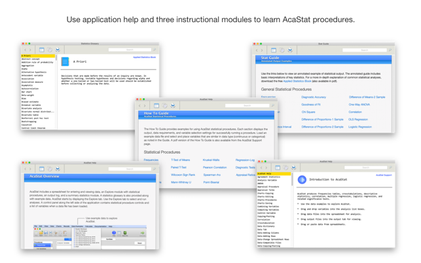Open Diagnostic Accuracy link in Stat Guide
421x263 pixels.
click(314, 97)
